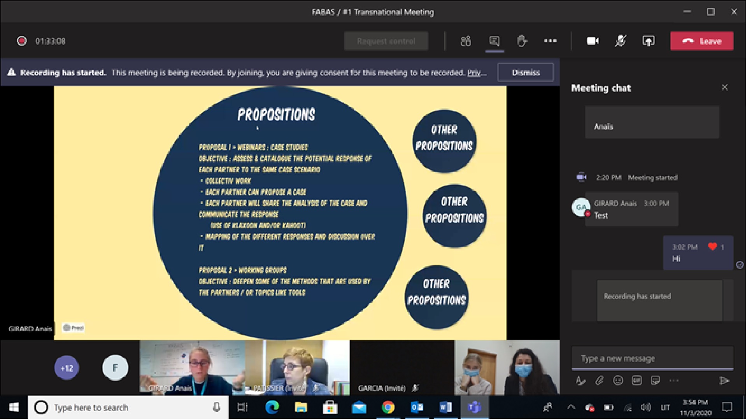Open the sticker picker

tap(655, 381)
